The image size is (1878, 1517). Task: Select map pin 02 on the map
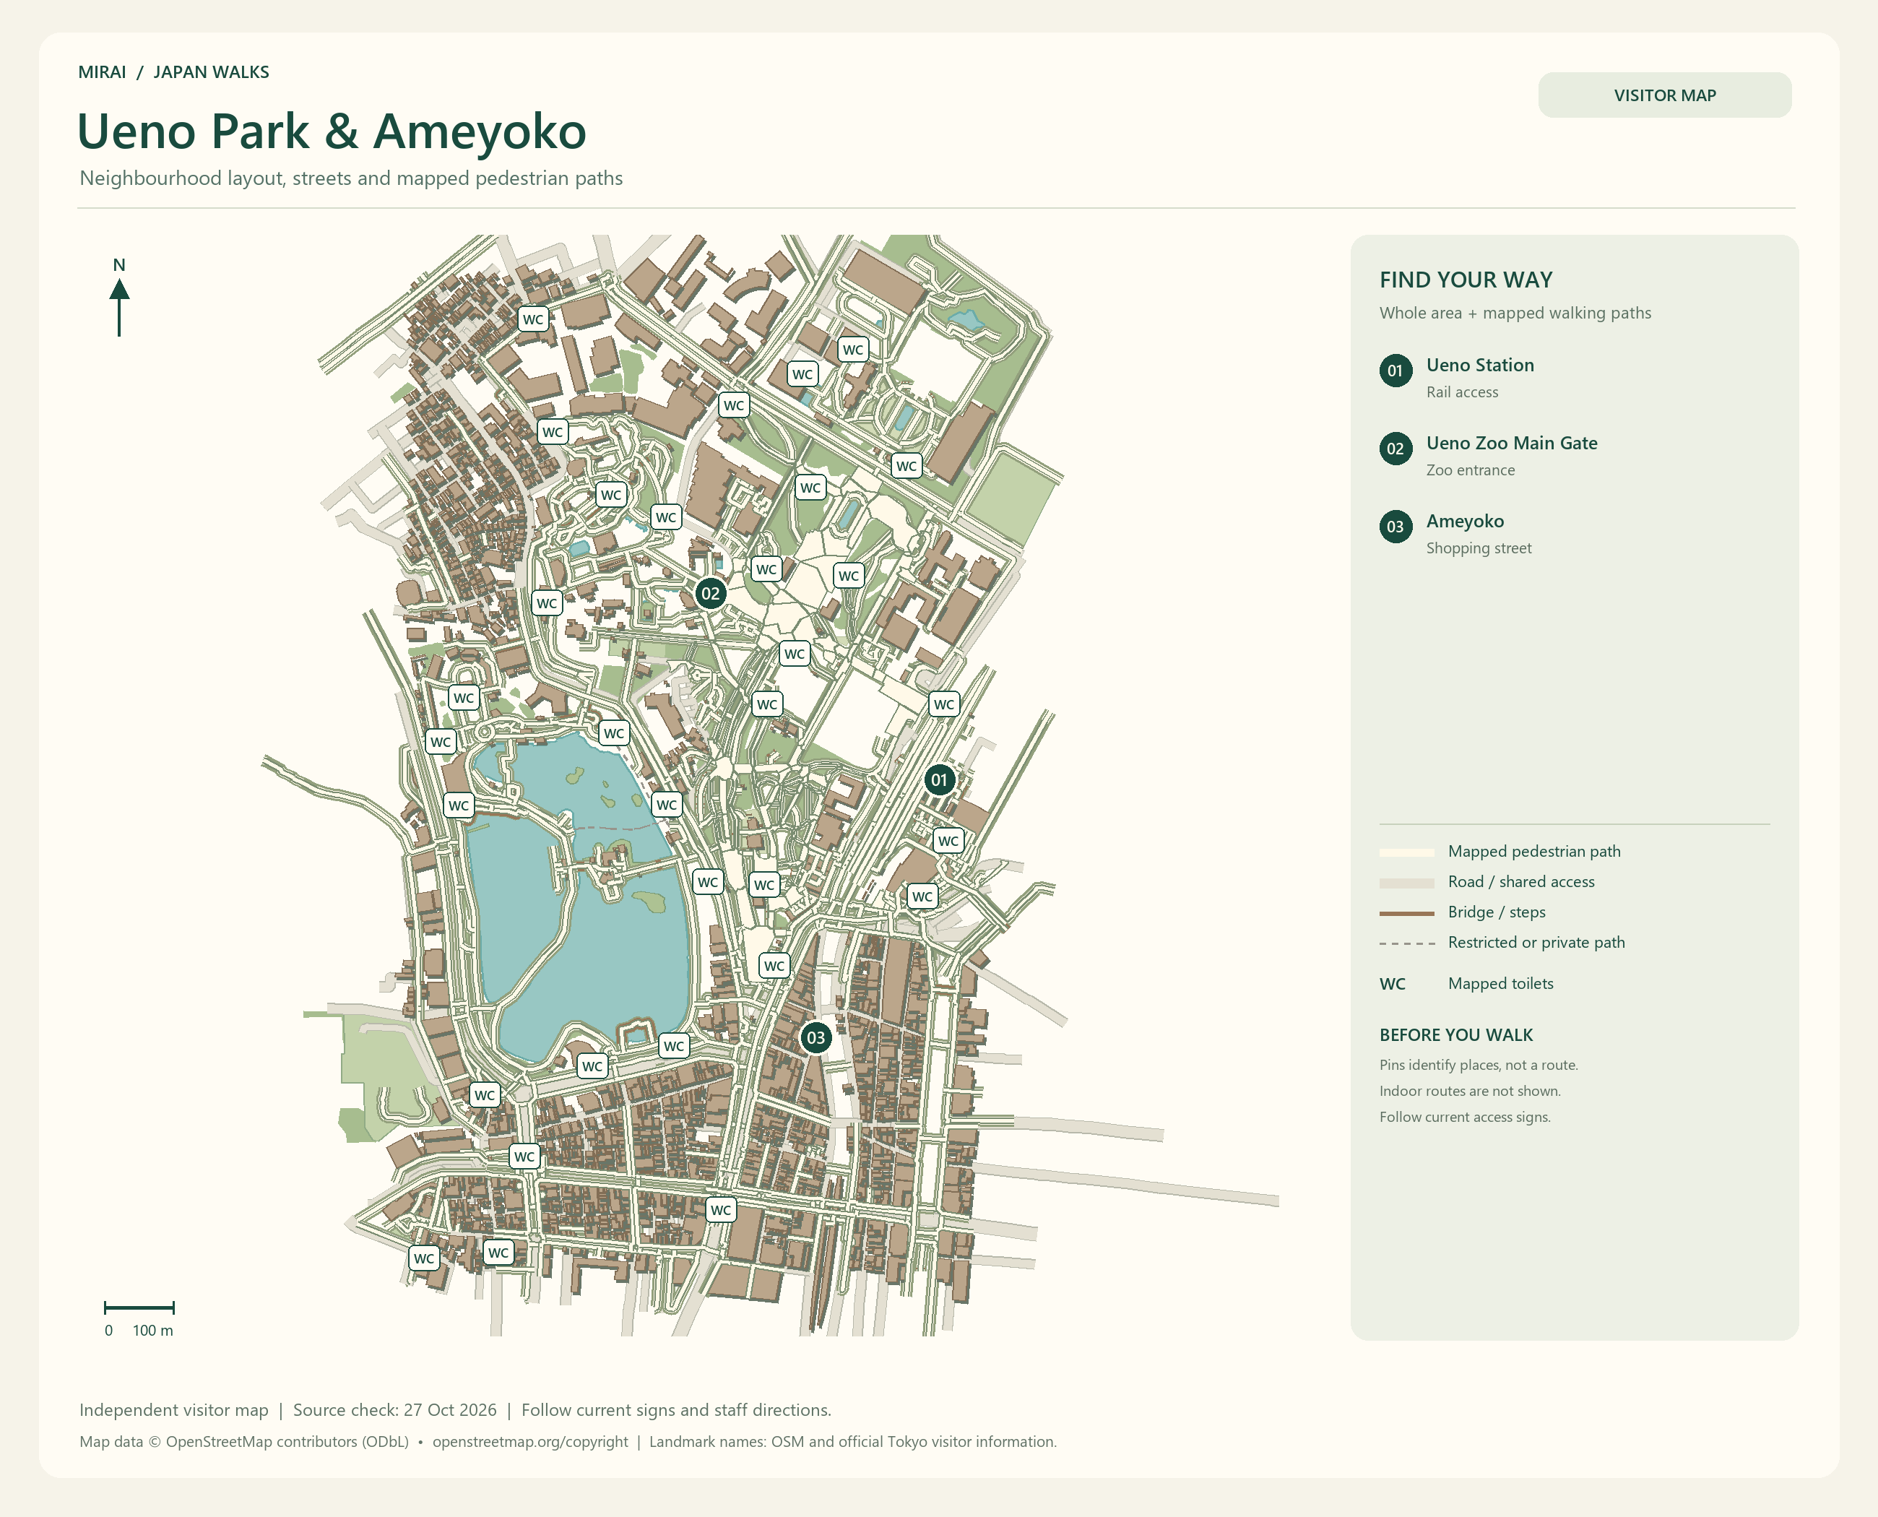coord(711,593)
